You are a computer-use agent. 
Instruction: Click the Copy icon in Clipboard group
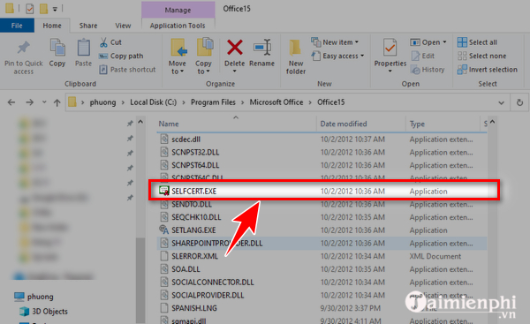pos(57,48)
